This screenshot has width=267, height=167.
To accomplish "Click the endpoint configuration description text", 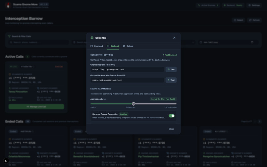I will [130, 60].
